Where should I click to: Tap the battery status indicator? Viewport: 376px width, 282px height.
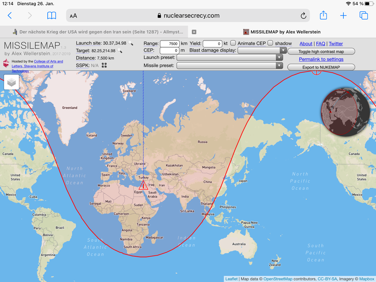(369, 3)
